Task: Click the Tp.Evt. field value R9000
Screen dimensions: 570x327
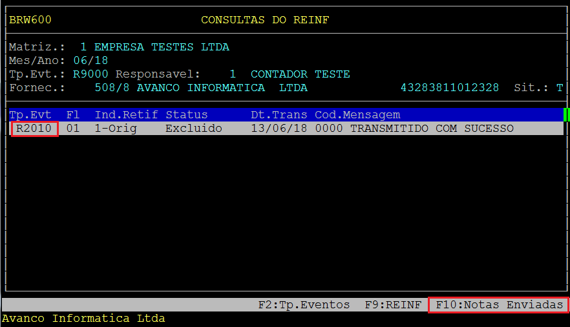Action: pos(90,74)
